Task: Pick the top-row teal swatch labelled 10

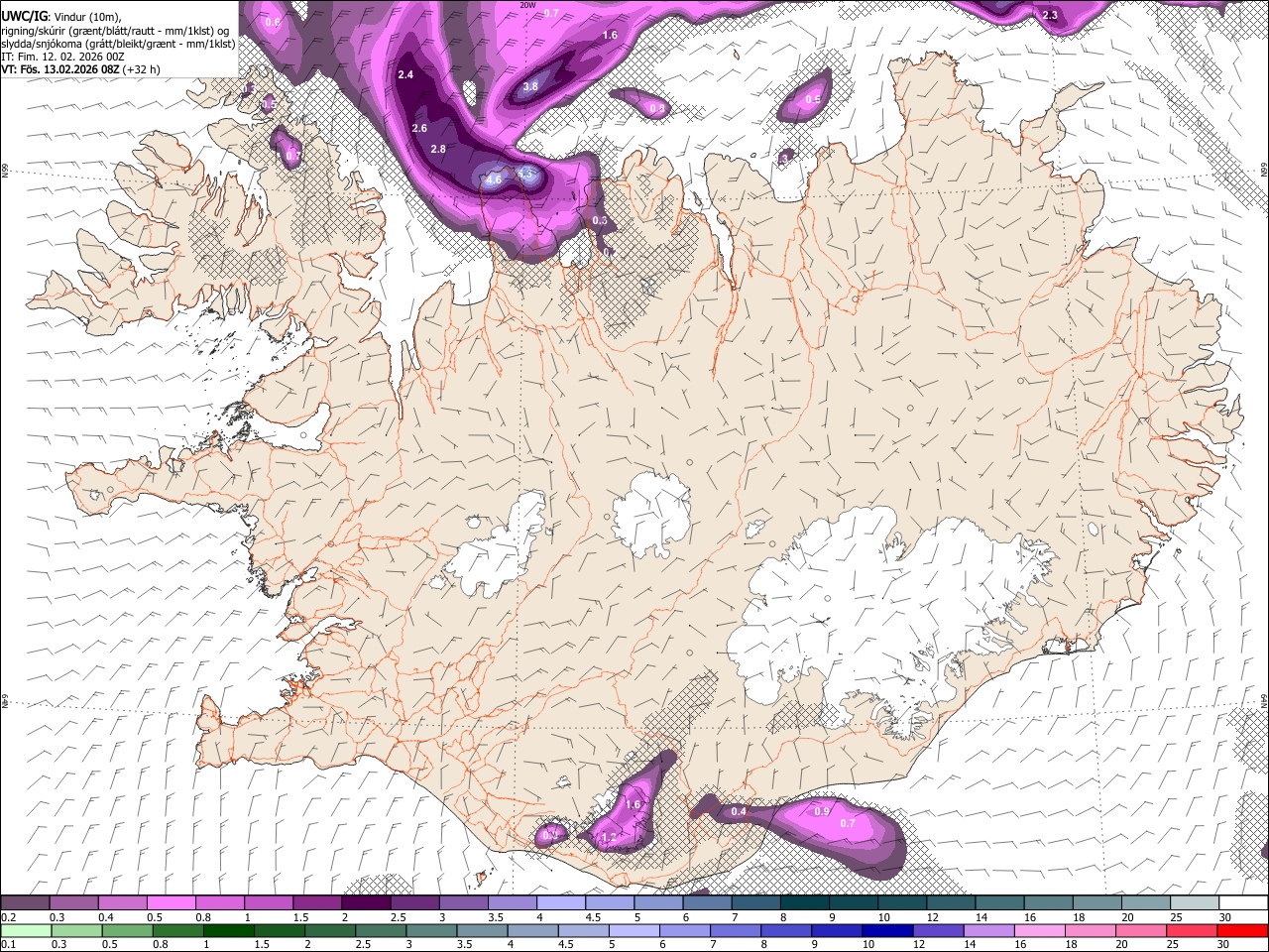Action: 901,903
